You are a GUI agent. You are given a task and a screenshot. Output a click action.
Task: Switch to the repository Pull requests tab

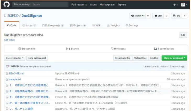point(53,26)
